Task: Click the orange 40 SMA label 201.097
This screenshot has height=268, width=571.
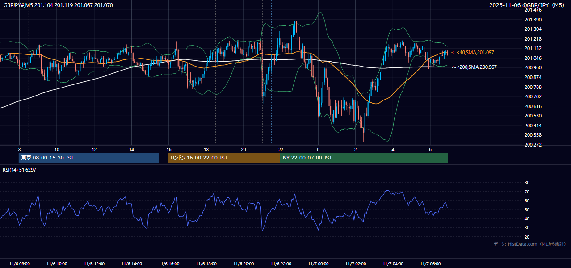Action: tap(473, 53)
